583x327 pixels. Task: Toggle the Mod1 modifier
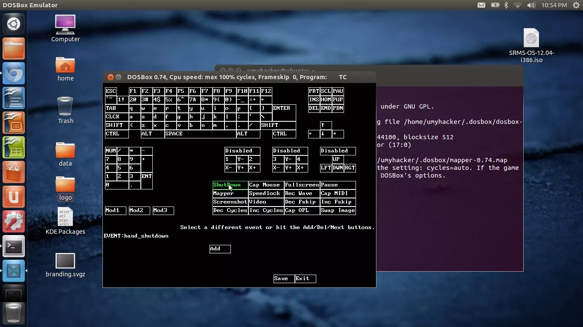tap(115, 210)
